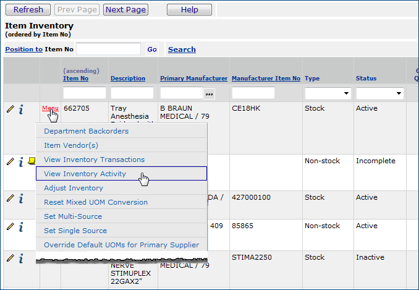Click the Search link
The width and height of the screenshot is (419, 290).
pos(182,49)
